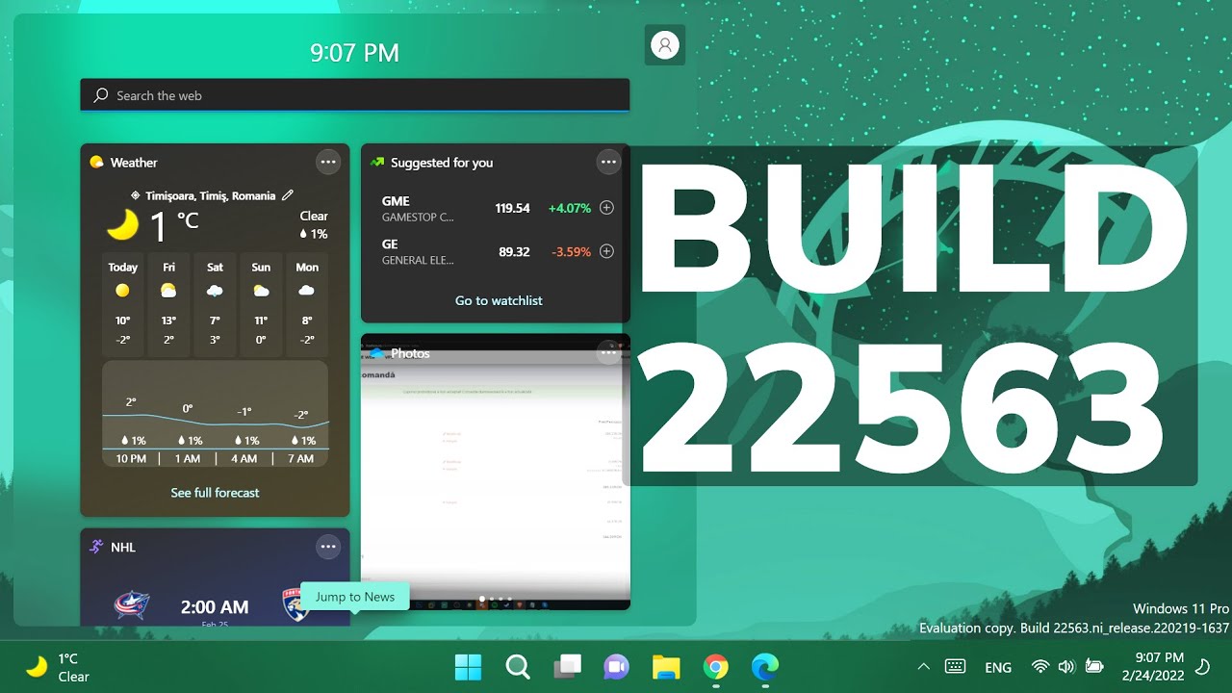Click GE -3.59% change value
The width and height of the screenshot is (1232, 693).
coord(571,252)
